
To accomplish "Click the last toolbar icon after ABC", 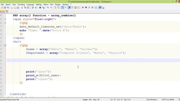I will tap(103, 8).
